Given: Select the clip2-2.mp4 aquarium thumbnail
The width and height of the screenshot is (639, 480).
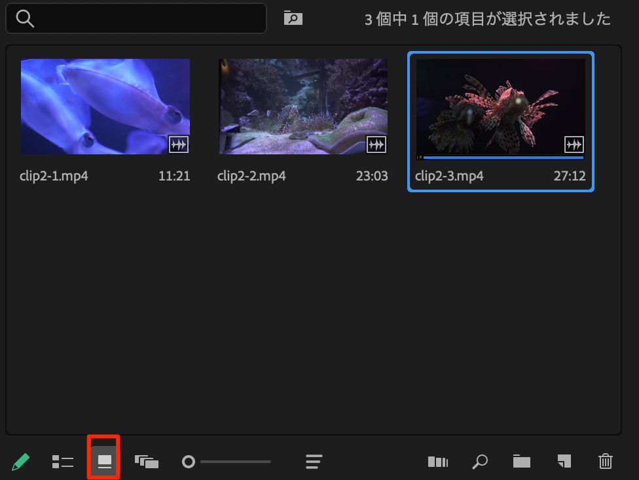Looking at the screenshot, I should pos(302,106).
